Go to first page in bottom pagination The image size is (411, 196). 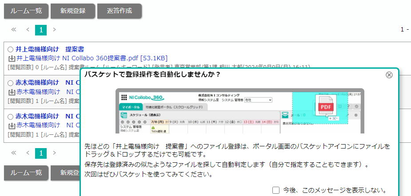[x=14, y=153]
